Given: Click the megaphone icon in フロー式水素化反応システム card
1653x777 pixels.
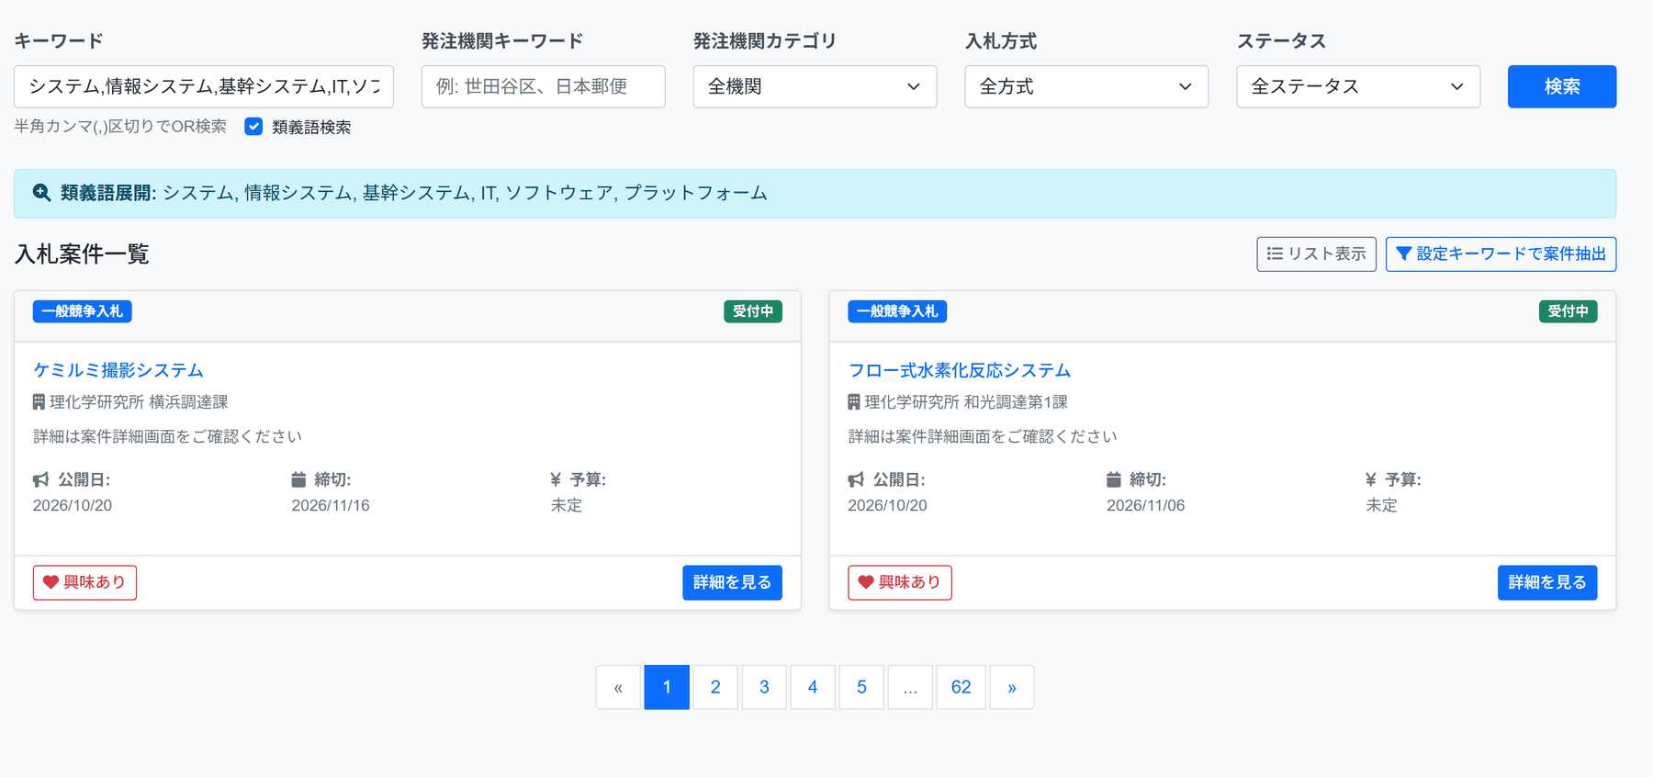Looking at the screenshot, I should pyautogui.click(x=856, y=479).
